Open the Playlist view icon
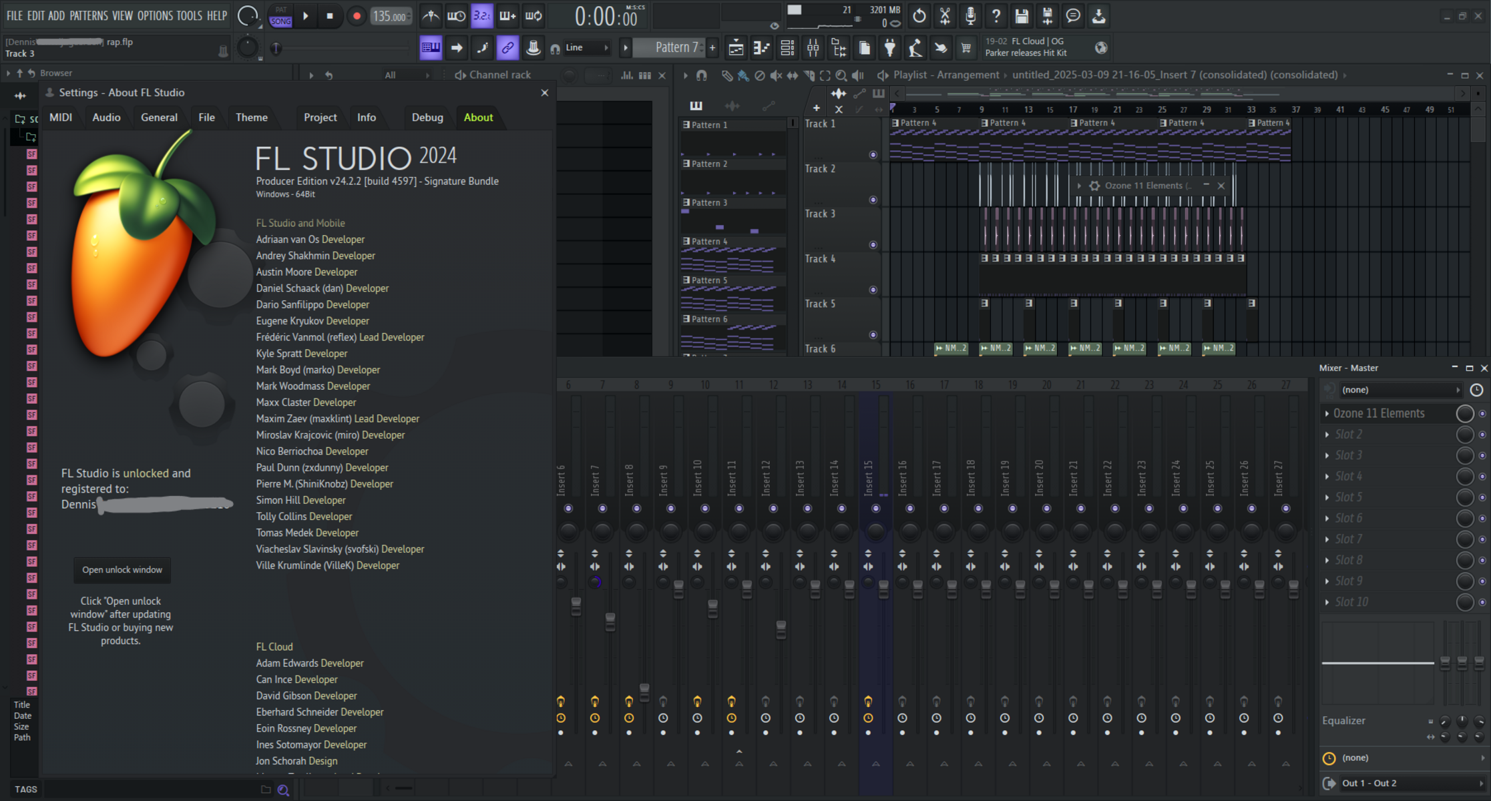 [736, 47]
